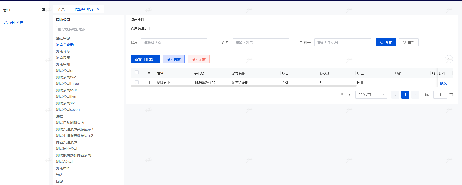Collapse the sidebar using the menu fold icon
Screen dimensions: 462x185
(x=43, y=9)
